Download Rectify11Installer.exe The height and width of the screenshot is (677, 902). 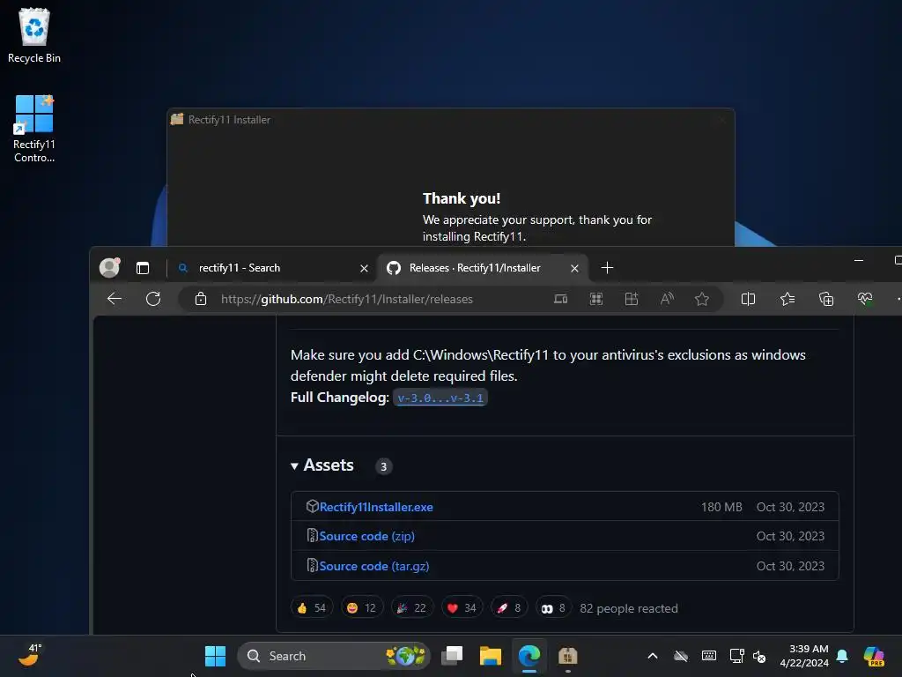tap(376, 507)
